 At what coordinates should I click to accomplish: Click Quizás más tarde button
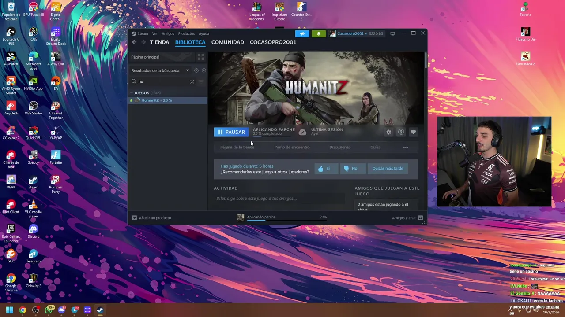pyautogui.click(x=388, y=168)
